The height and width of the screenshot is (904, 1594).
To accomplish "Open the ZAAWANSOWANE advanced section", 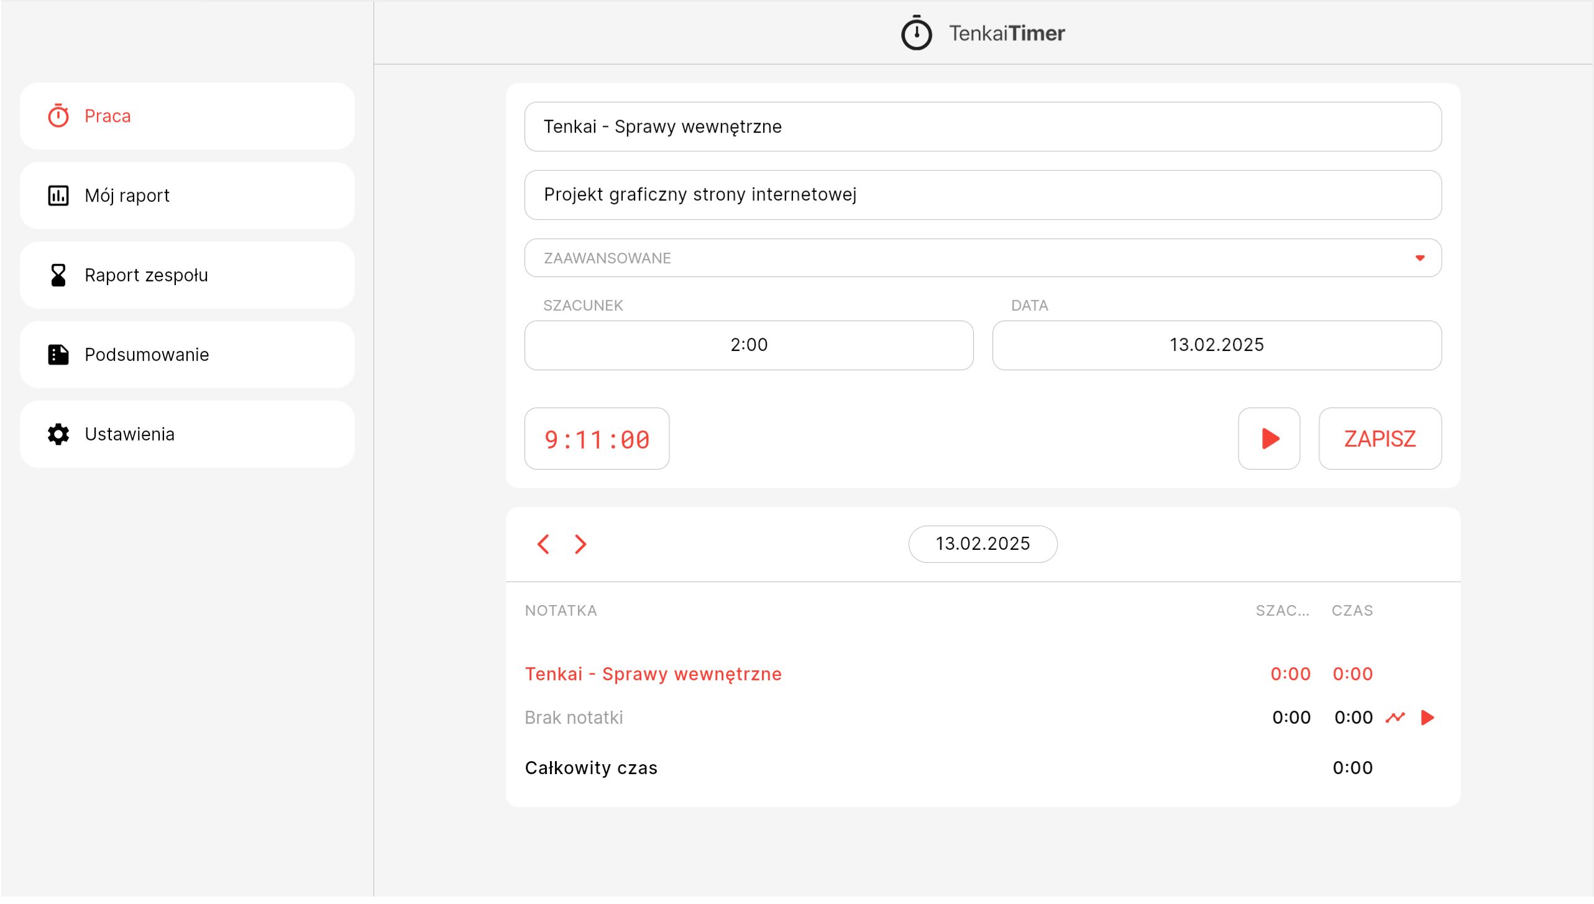I will (983, 258).
